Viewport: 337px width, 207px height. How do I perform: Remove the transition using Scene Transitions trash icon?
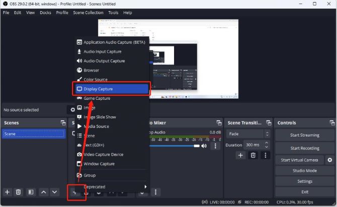253,155
